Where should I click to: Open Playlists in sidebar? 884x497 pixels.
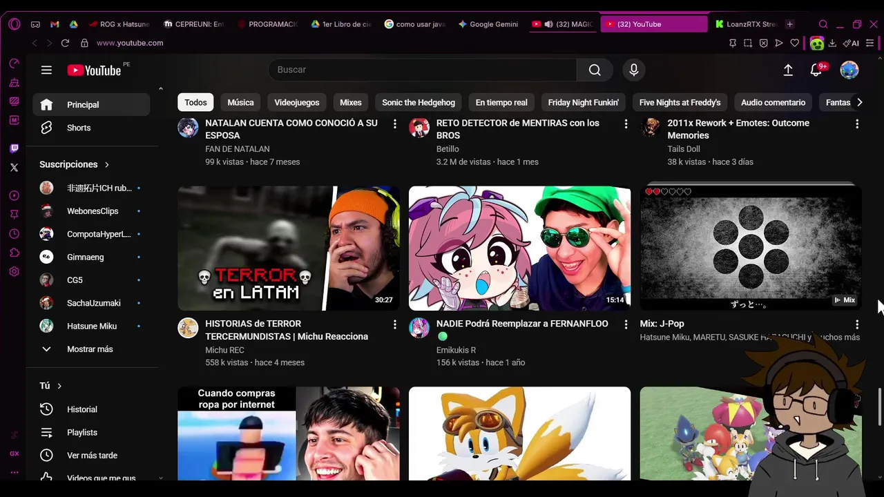click(91, 432)
